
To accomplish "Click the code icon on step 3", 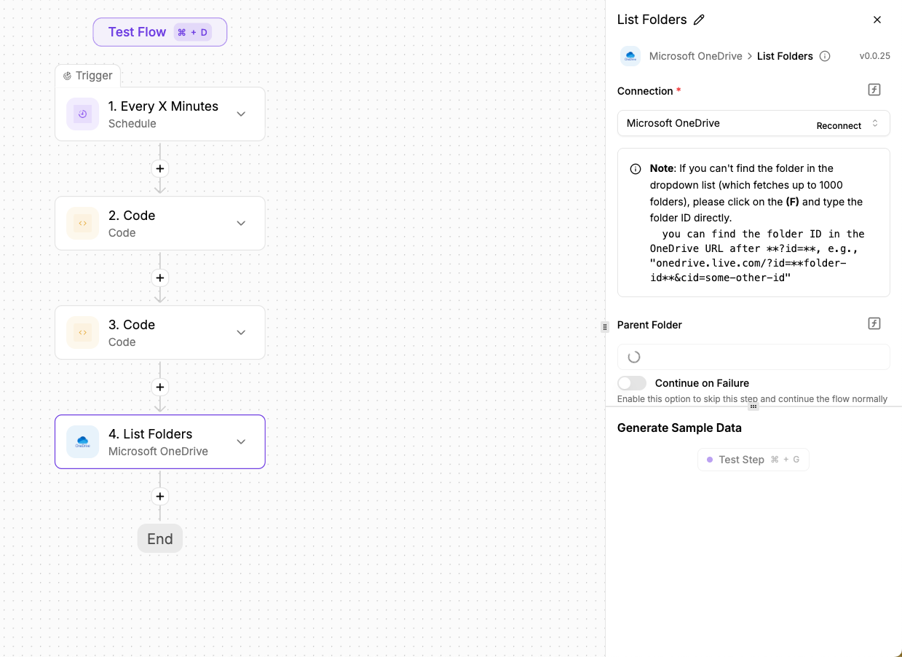I will (x=82, y=333).
